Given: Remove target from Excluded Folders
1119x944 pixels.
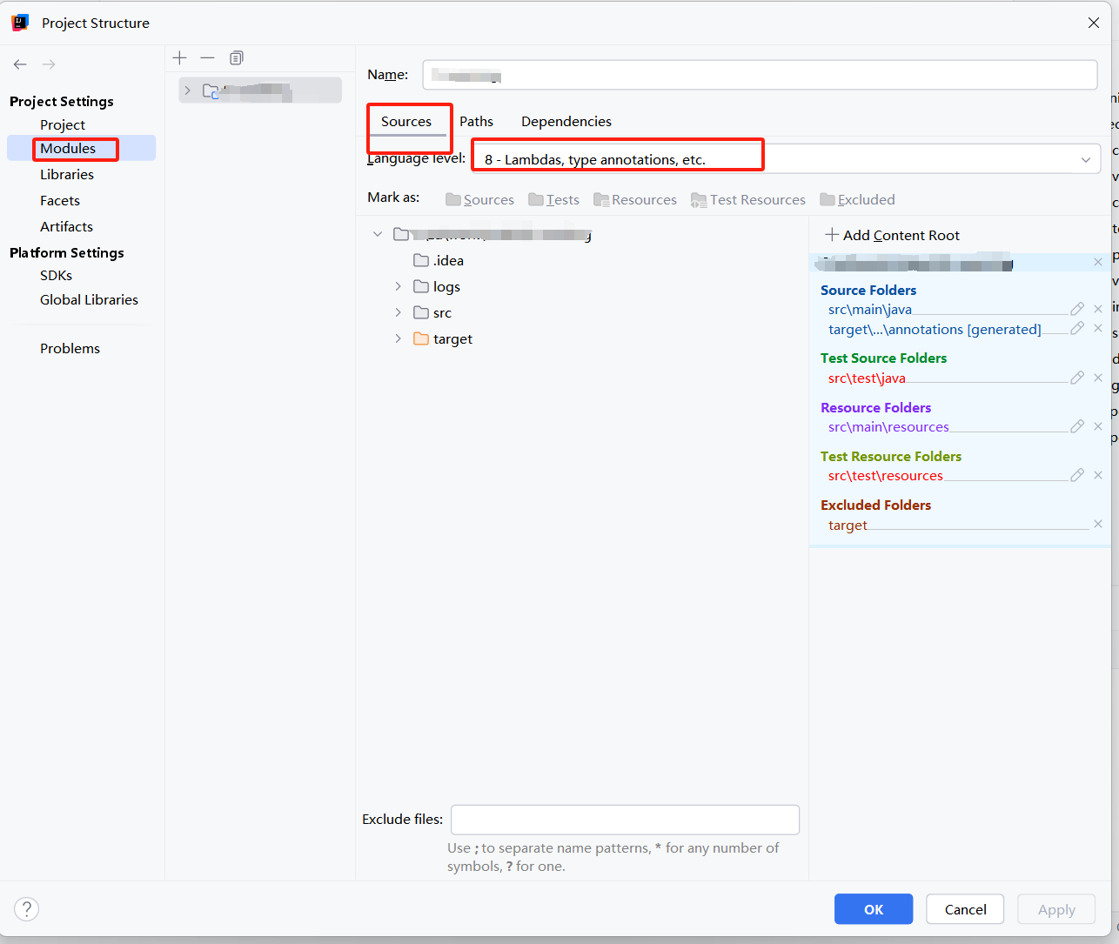Looking at the screenshot, I should coord(1098,524).
